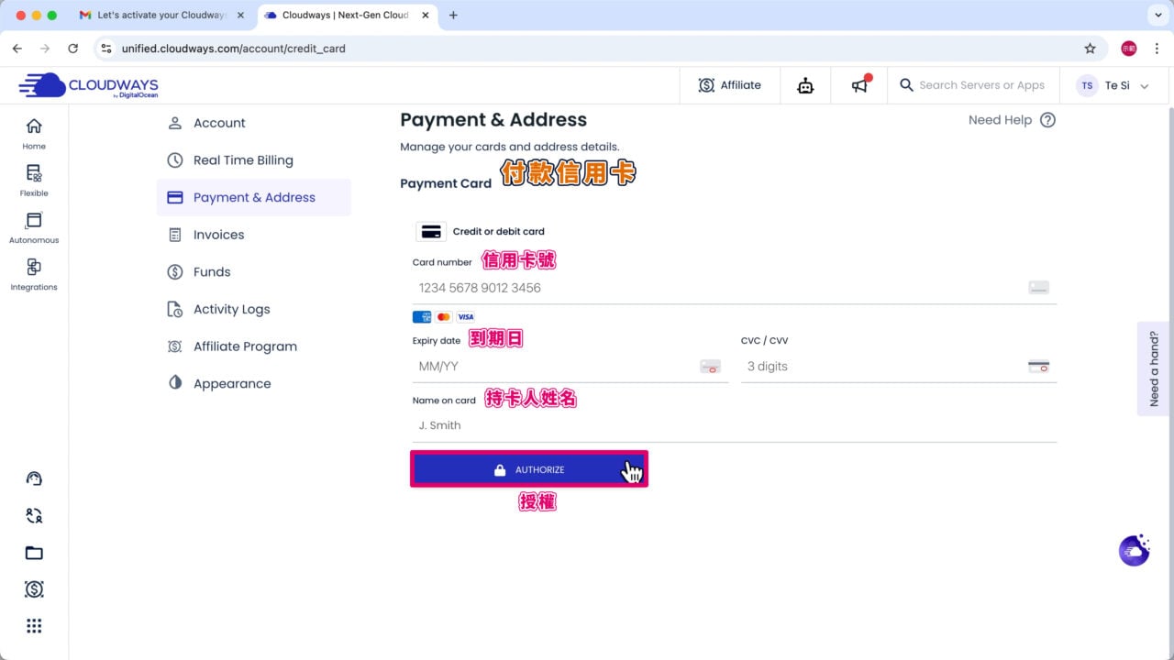Open the browser tab overflow chevron at top right
The height and width of the screenshot is (660, 1174).
coord(1157,15)
